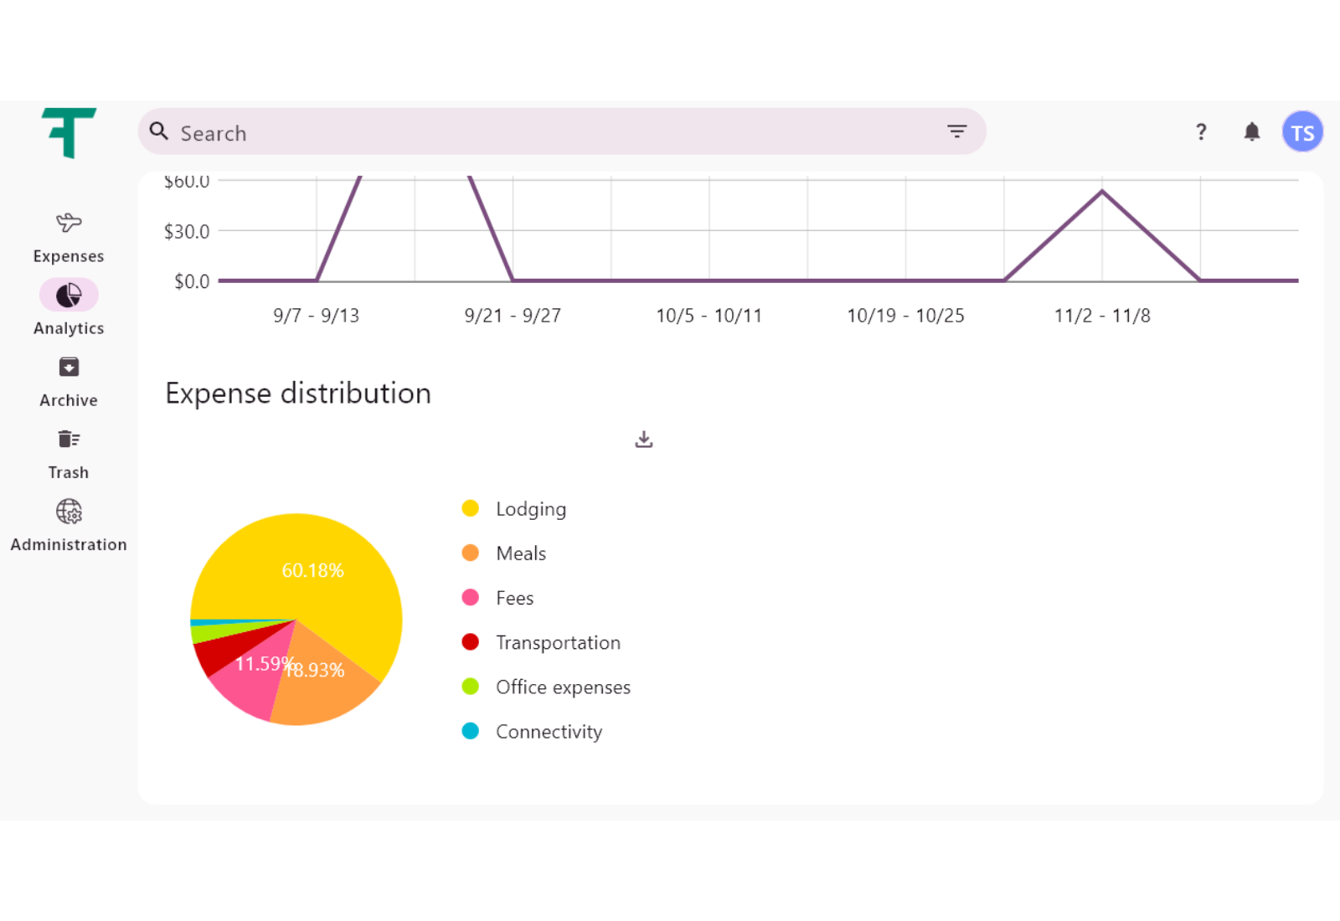Download the expense distribution chart
The image size is (1340, 921).
(x=643, y=440)
